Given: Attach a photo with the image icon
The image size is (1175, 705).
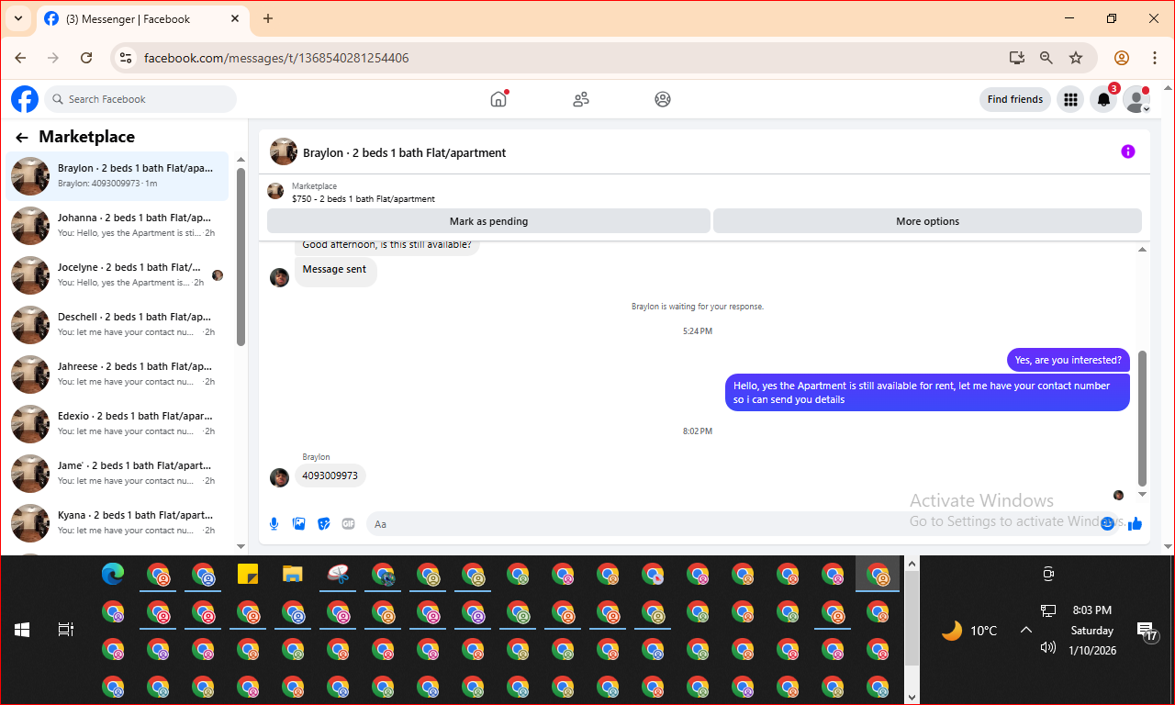Looking at the screenshot, I should [298, 523].
